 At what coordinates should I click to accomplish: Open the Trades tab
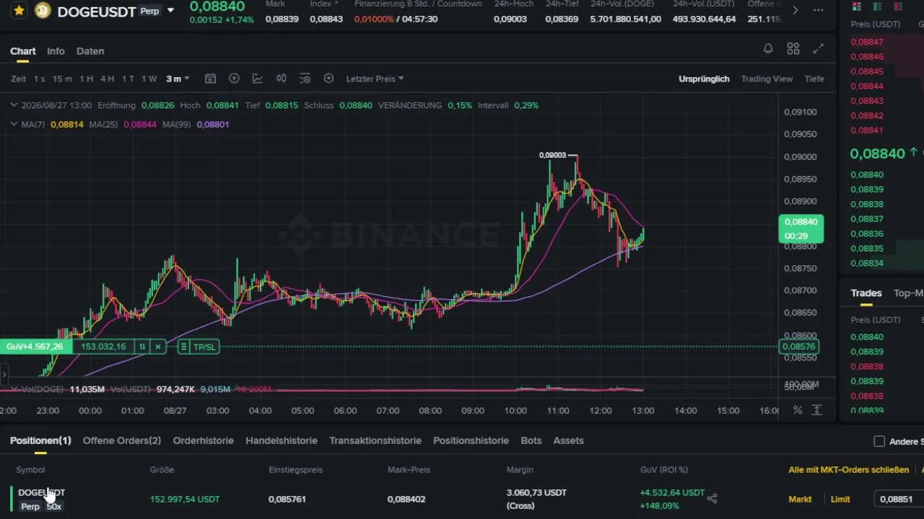tap(866, 293)
